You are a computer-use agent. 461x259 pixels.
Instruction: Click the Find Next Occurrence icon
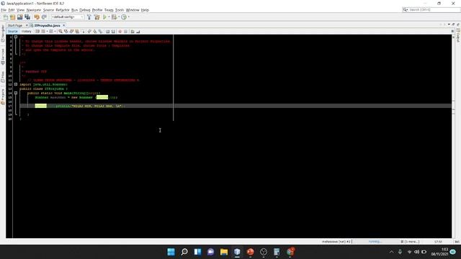(71, 32)
